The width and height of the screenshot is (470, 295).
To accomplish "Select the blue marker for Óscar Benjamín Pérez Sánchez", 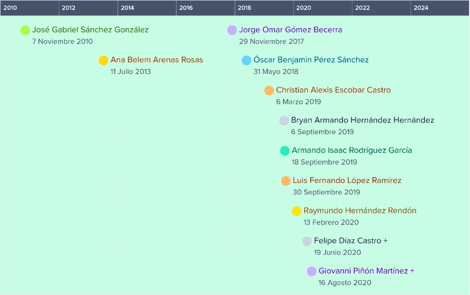I will coord(246,60).
